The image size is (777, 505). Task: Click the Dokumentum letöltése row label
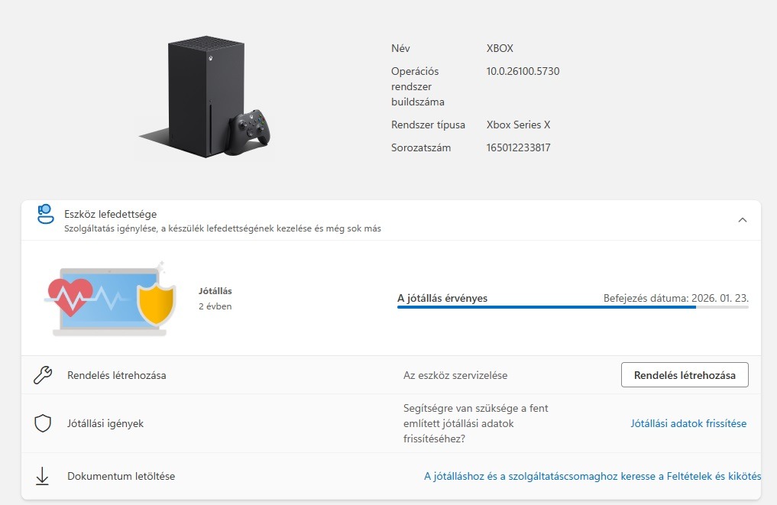pos(121,476)
